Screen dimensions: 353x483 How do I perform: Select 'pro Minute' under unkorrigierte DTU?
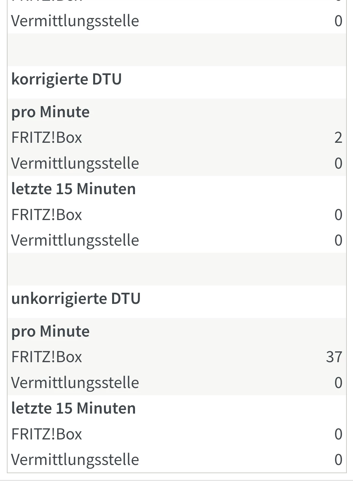click(50, 331)
